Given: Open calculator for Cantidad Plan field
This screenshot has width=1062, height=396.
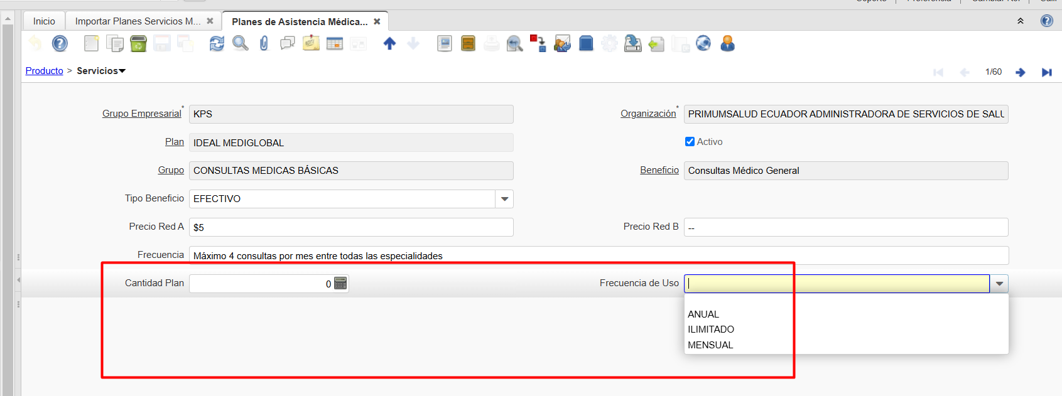Looking at the screenshot, I should click(340, 284).
